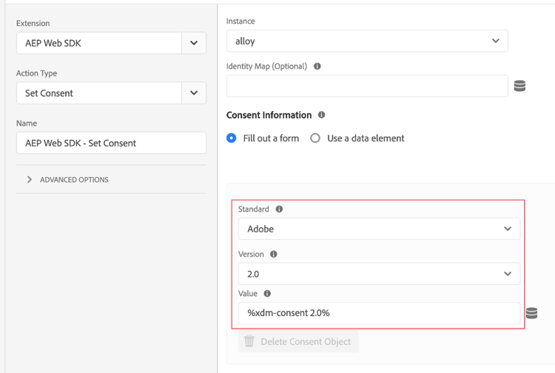Open the Extension dropdown

[x=194, y=43]
